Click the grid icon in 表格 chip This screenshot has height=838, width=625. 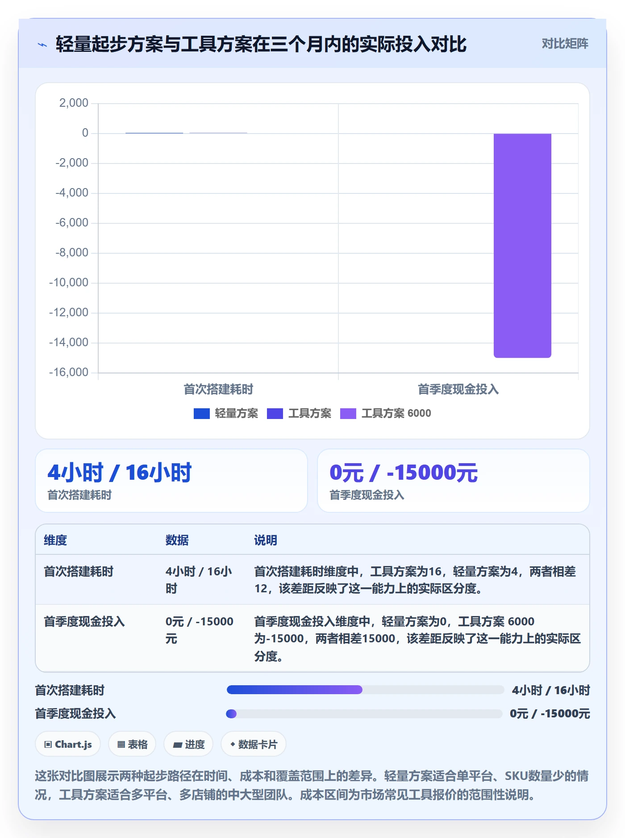pyautogui.click(x=121, y=745)
